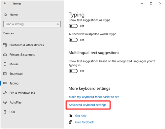The image size is (165, 129).
Task: Go to Mouse settings page
Action: click(14, 64)
